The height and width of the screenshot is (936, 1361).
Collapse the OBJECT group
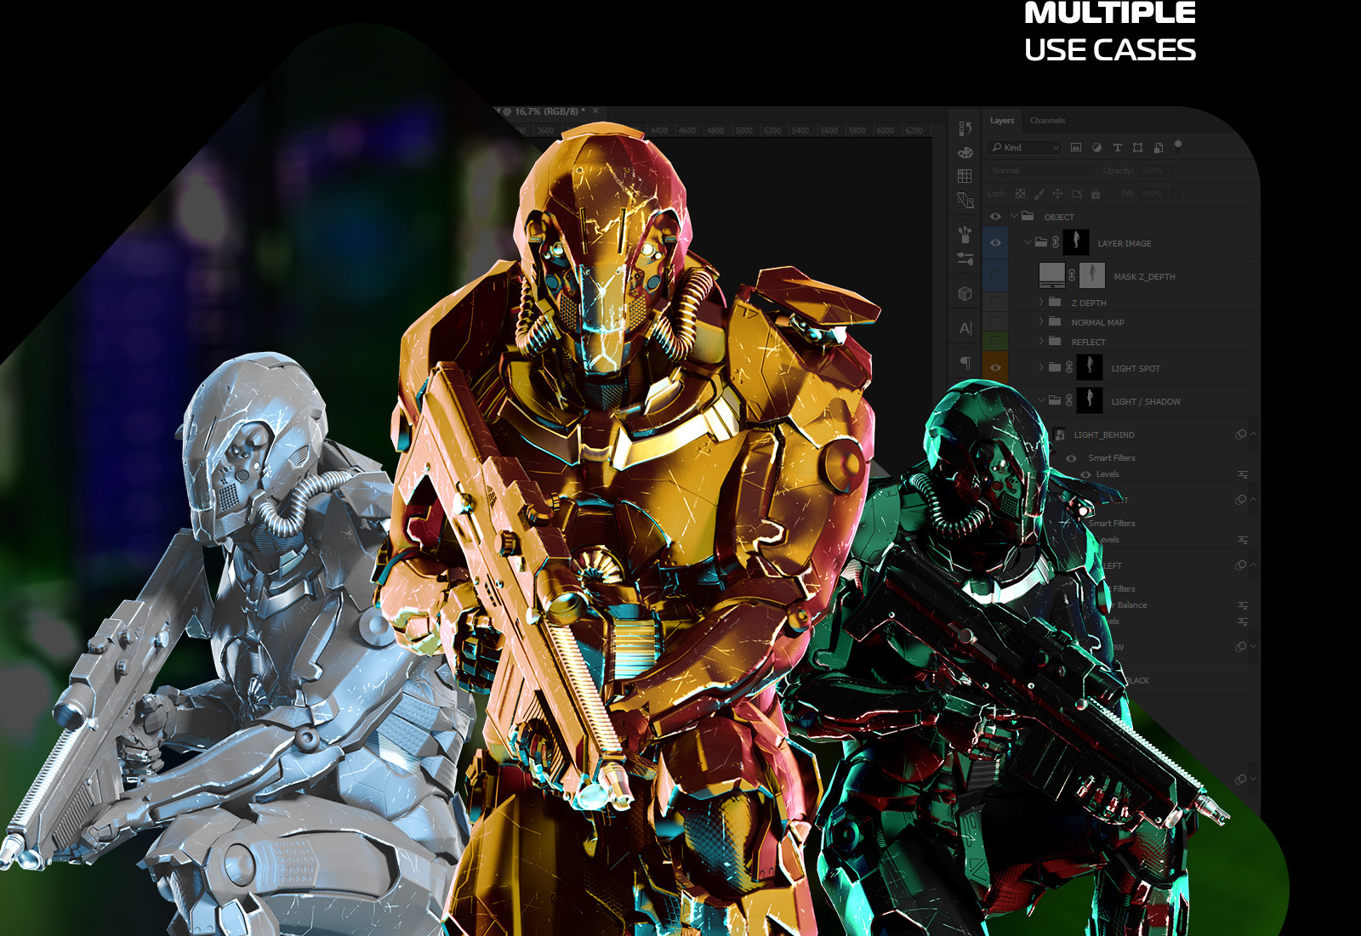[x=1014, y=216]
